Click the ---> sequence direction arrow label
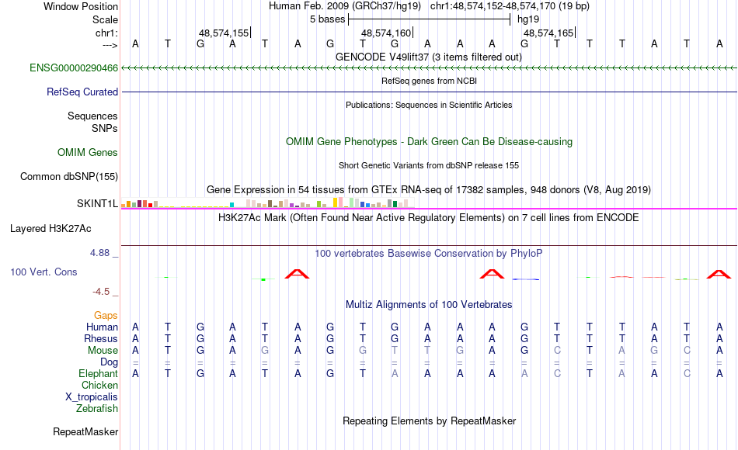 pos(110,45)
